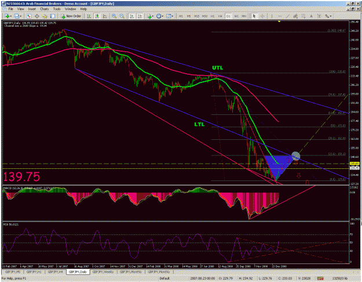Select the Fibonacci Retracement tool
Image resolution: width=362 pixels, height=282 pixels.
[x=304, y=16]
